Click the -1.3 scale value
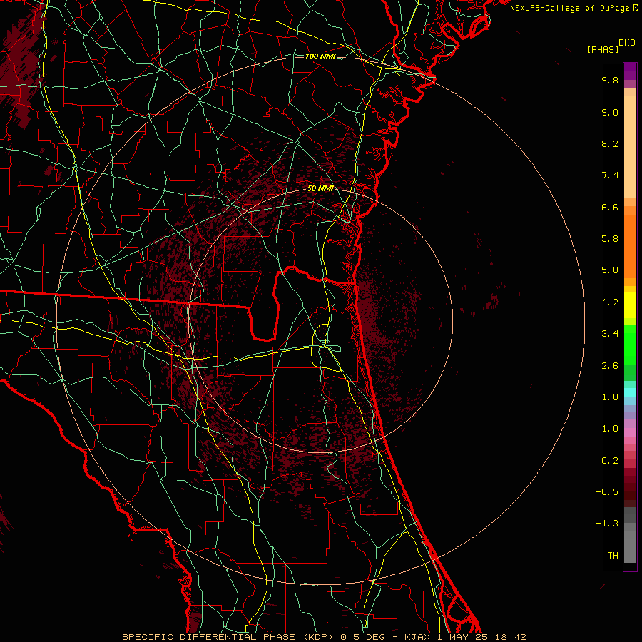The image size is (642, 642). pos(607,524)
